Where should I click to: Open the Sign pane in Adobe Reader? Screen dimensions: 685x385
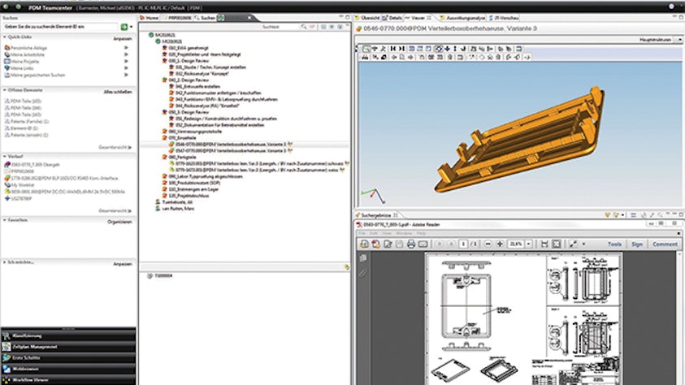point(637,244)
